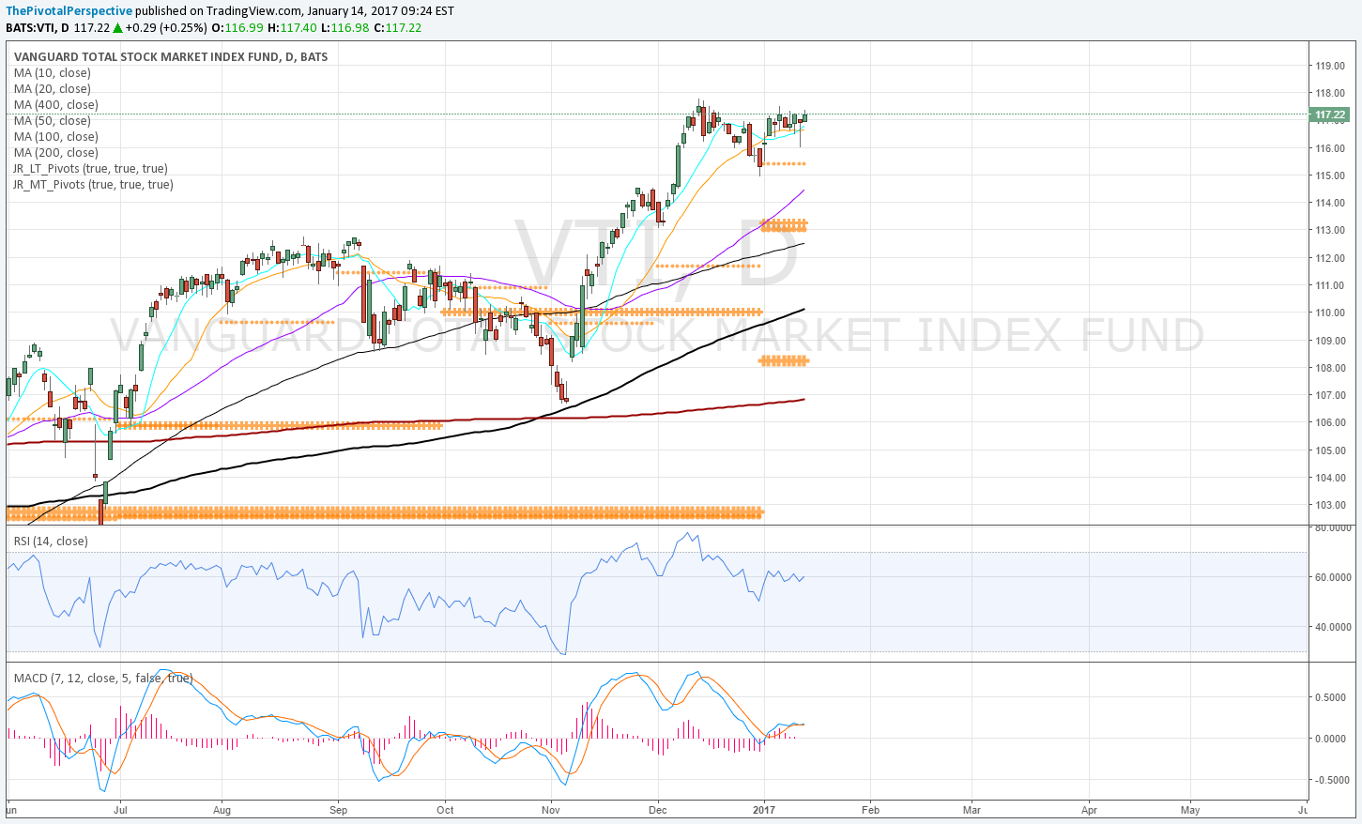
Task: Click the 107.00 price axis label
Action: tap(1329, 395)
